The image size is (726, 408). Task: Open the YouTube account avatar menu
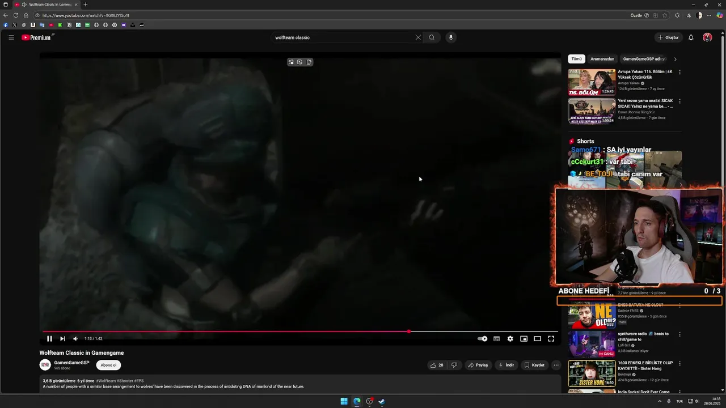click(x=707, y=37)
